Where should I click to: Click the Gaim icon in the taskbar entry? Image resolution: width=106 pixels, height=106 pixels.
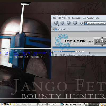coord(14,104)
